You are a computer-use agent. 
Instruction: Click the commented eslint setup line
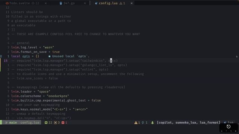click(60, 70)
